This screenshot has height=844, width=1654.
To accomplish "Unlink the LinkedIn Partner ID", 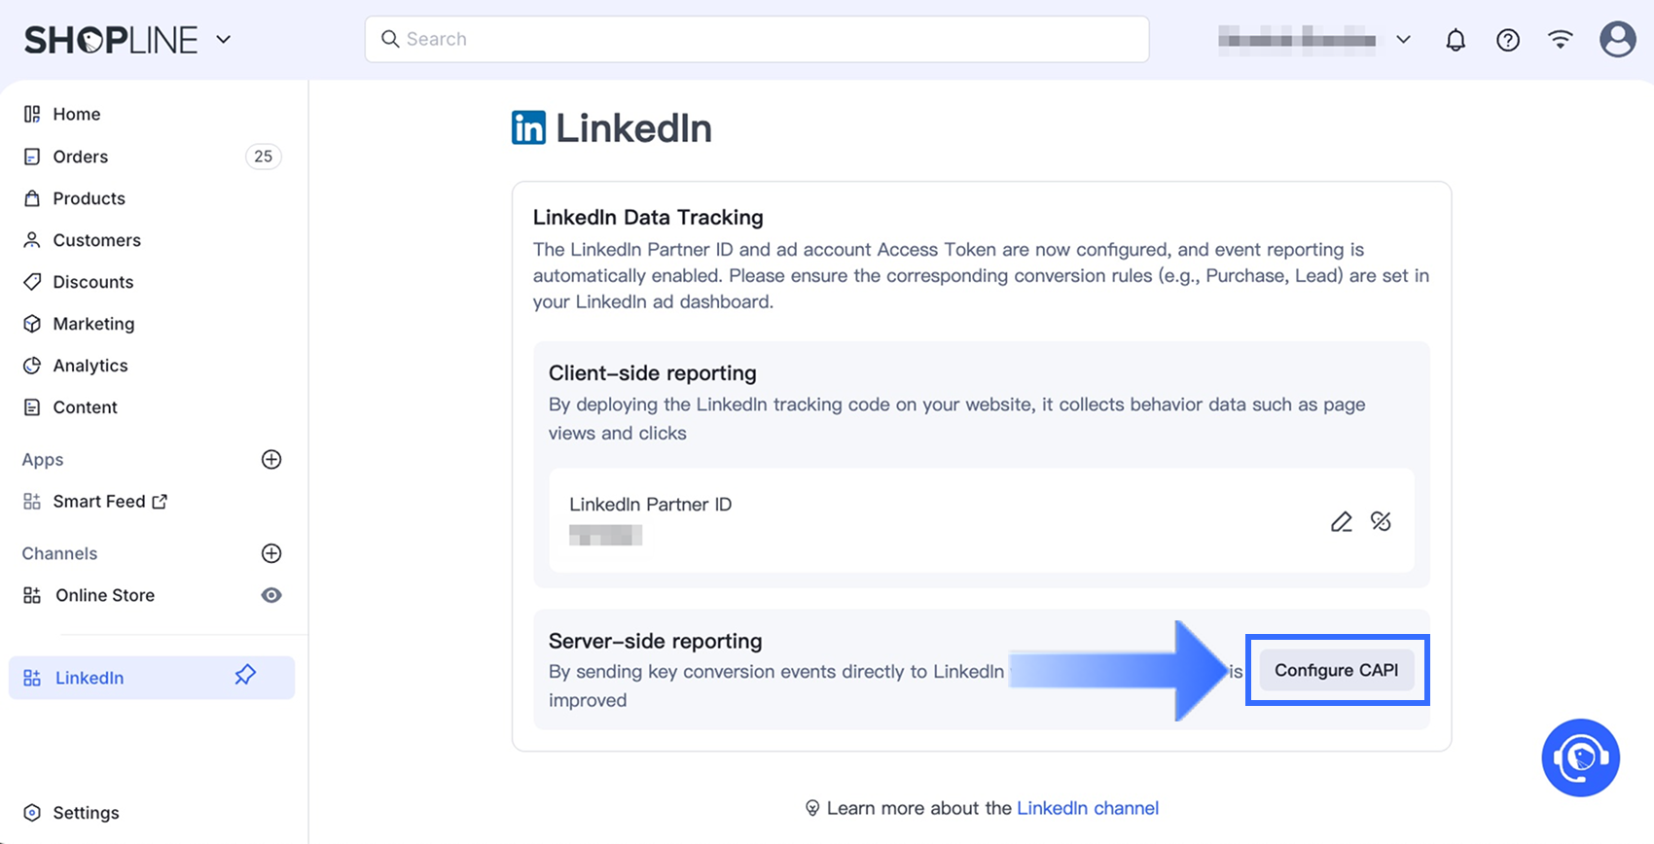I will click(1381, 522).
